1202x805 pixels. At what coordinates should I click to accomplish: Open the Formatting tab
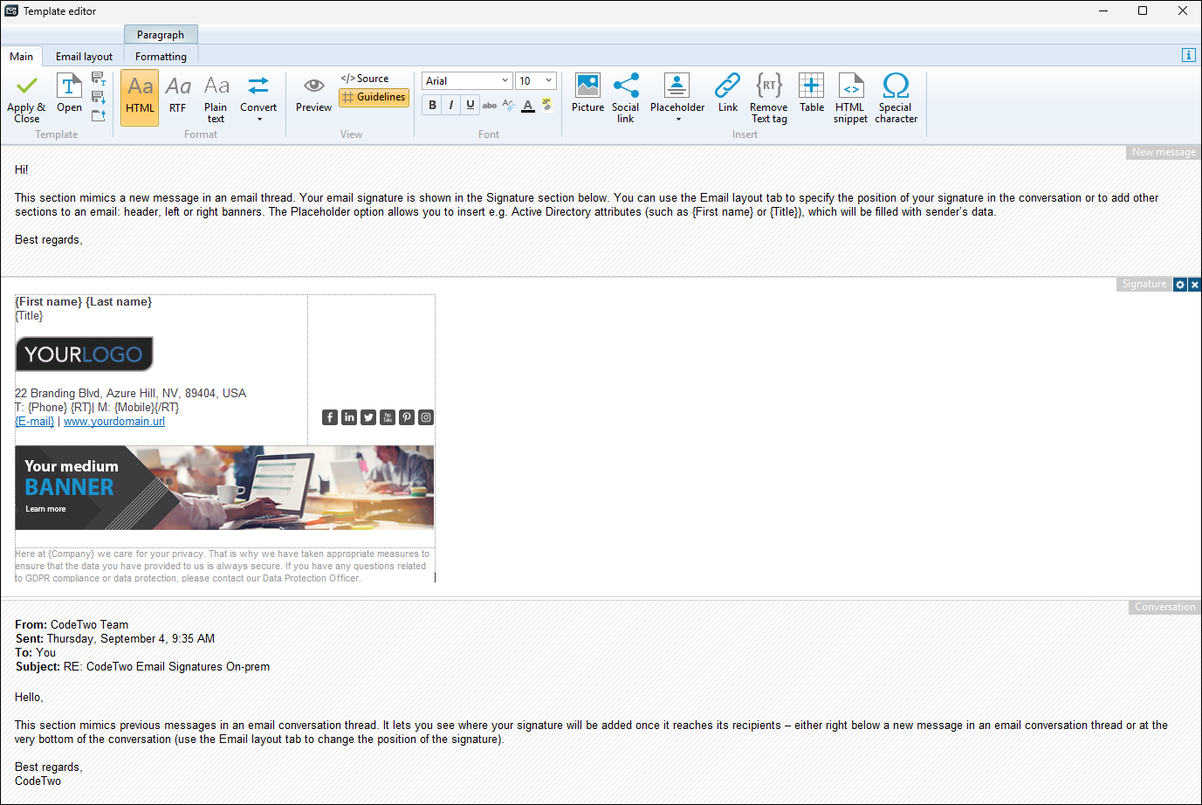click(x=161, y=57)
